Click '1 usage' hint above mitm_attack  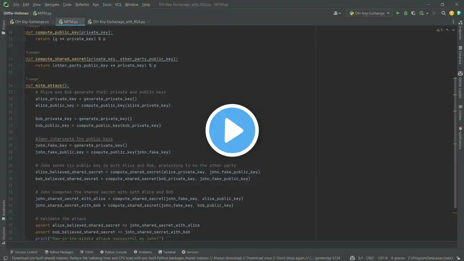click(32, 79)
